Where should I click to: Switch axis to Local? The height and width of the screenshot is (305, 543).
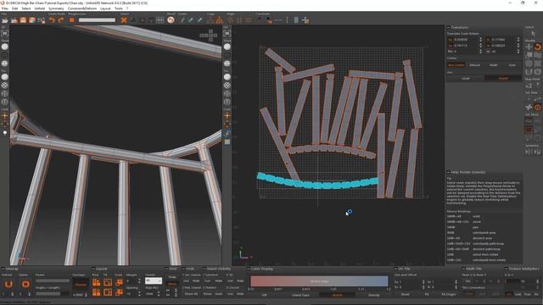pos(466,79)
